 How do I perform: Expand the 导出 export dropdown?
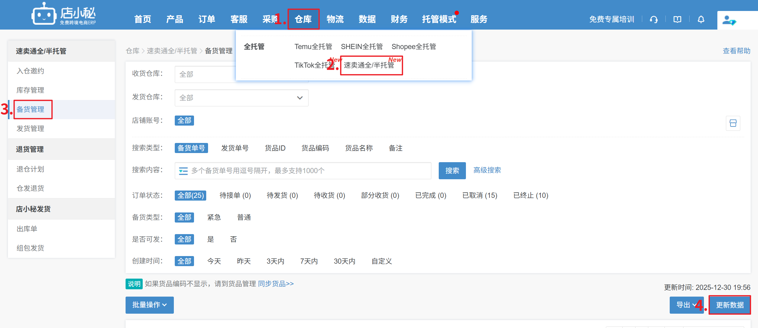point(686,305)
